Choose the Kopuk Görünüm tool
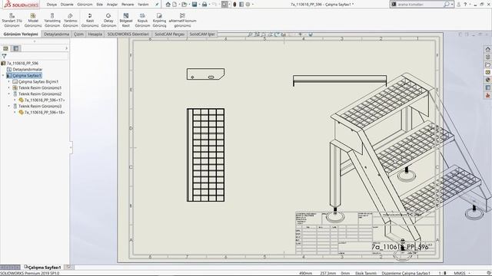The image size is (492, 276). (142, 20)
